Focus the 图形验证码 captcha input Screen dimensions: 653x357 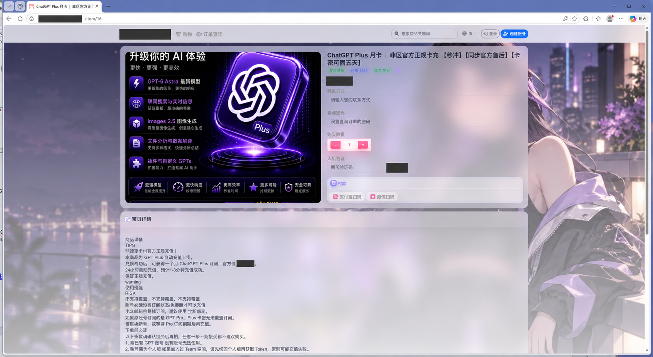(x=356, y=168)
